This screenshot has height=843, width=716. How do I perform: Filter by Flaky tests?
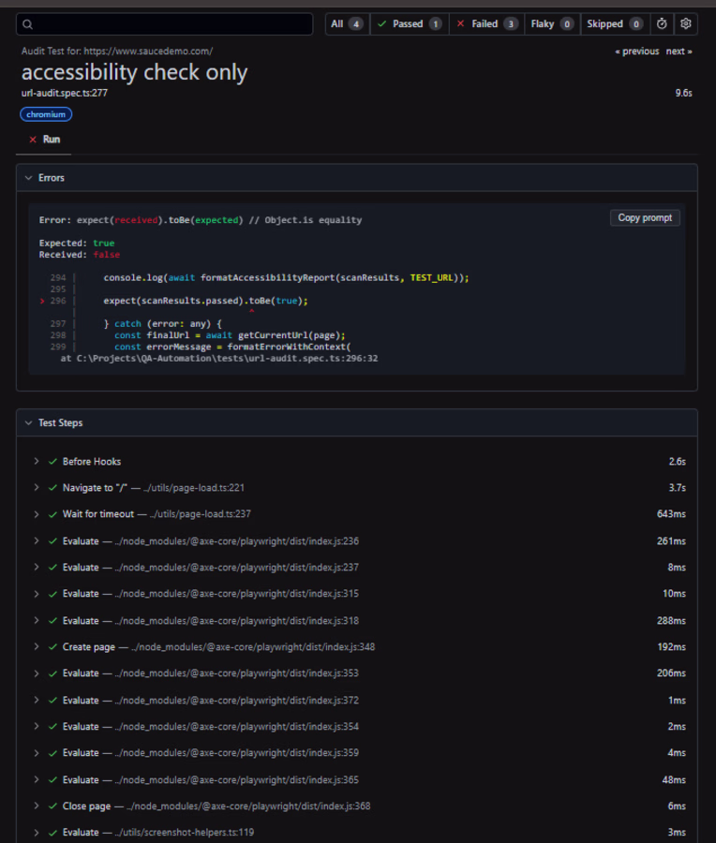point(553,24)
